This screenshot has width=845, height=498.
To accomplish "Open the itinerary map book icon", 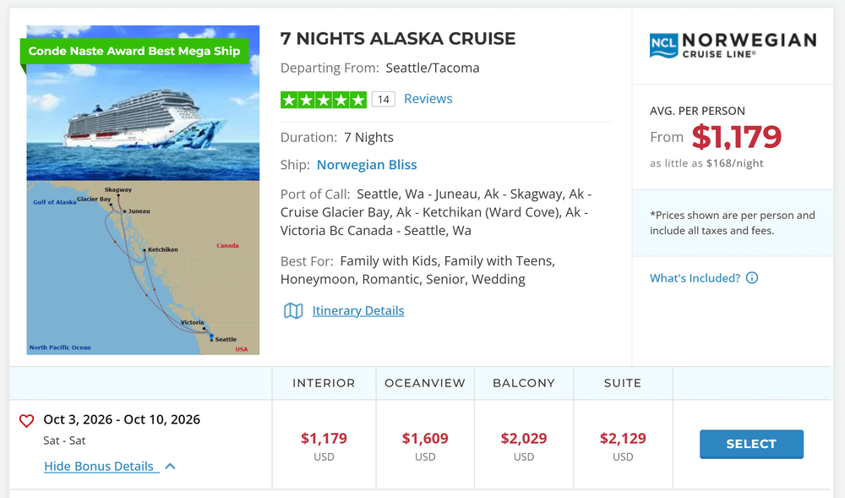I will [x=293, y=311].
